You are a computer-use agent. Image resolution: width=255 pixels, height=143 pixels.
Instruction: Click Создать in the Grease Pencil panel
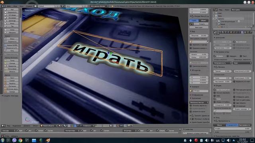[201, 24]
